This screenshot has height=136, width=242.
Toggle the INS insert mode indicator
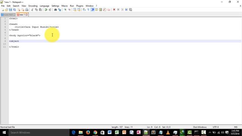pos(236,127)
